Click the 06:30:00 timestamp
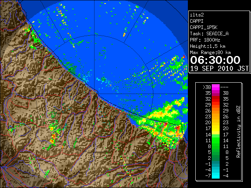 coord(215,60)
